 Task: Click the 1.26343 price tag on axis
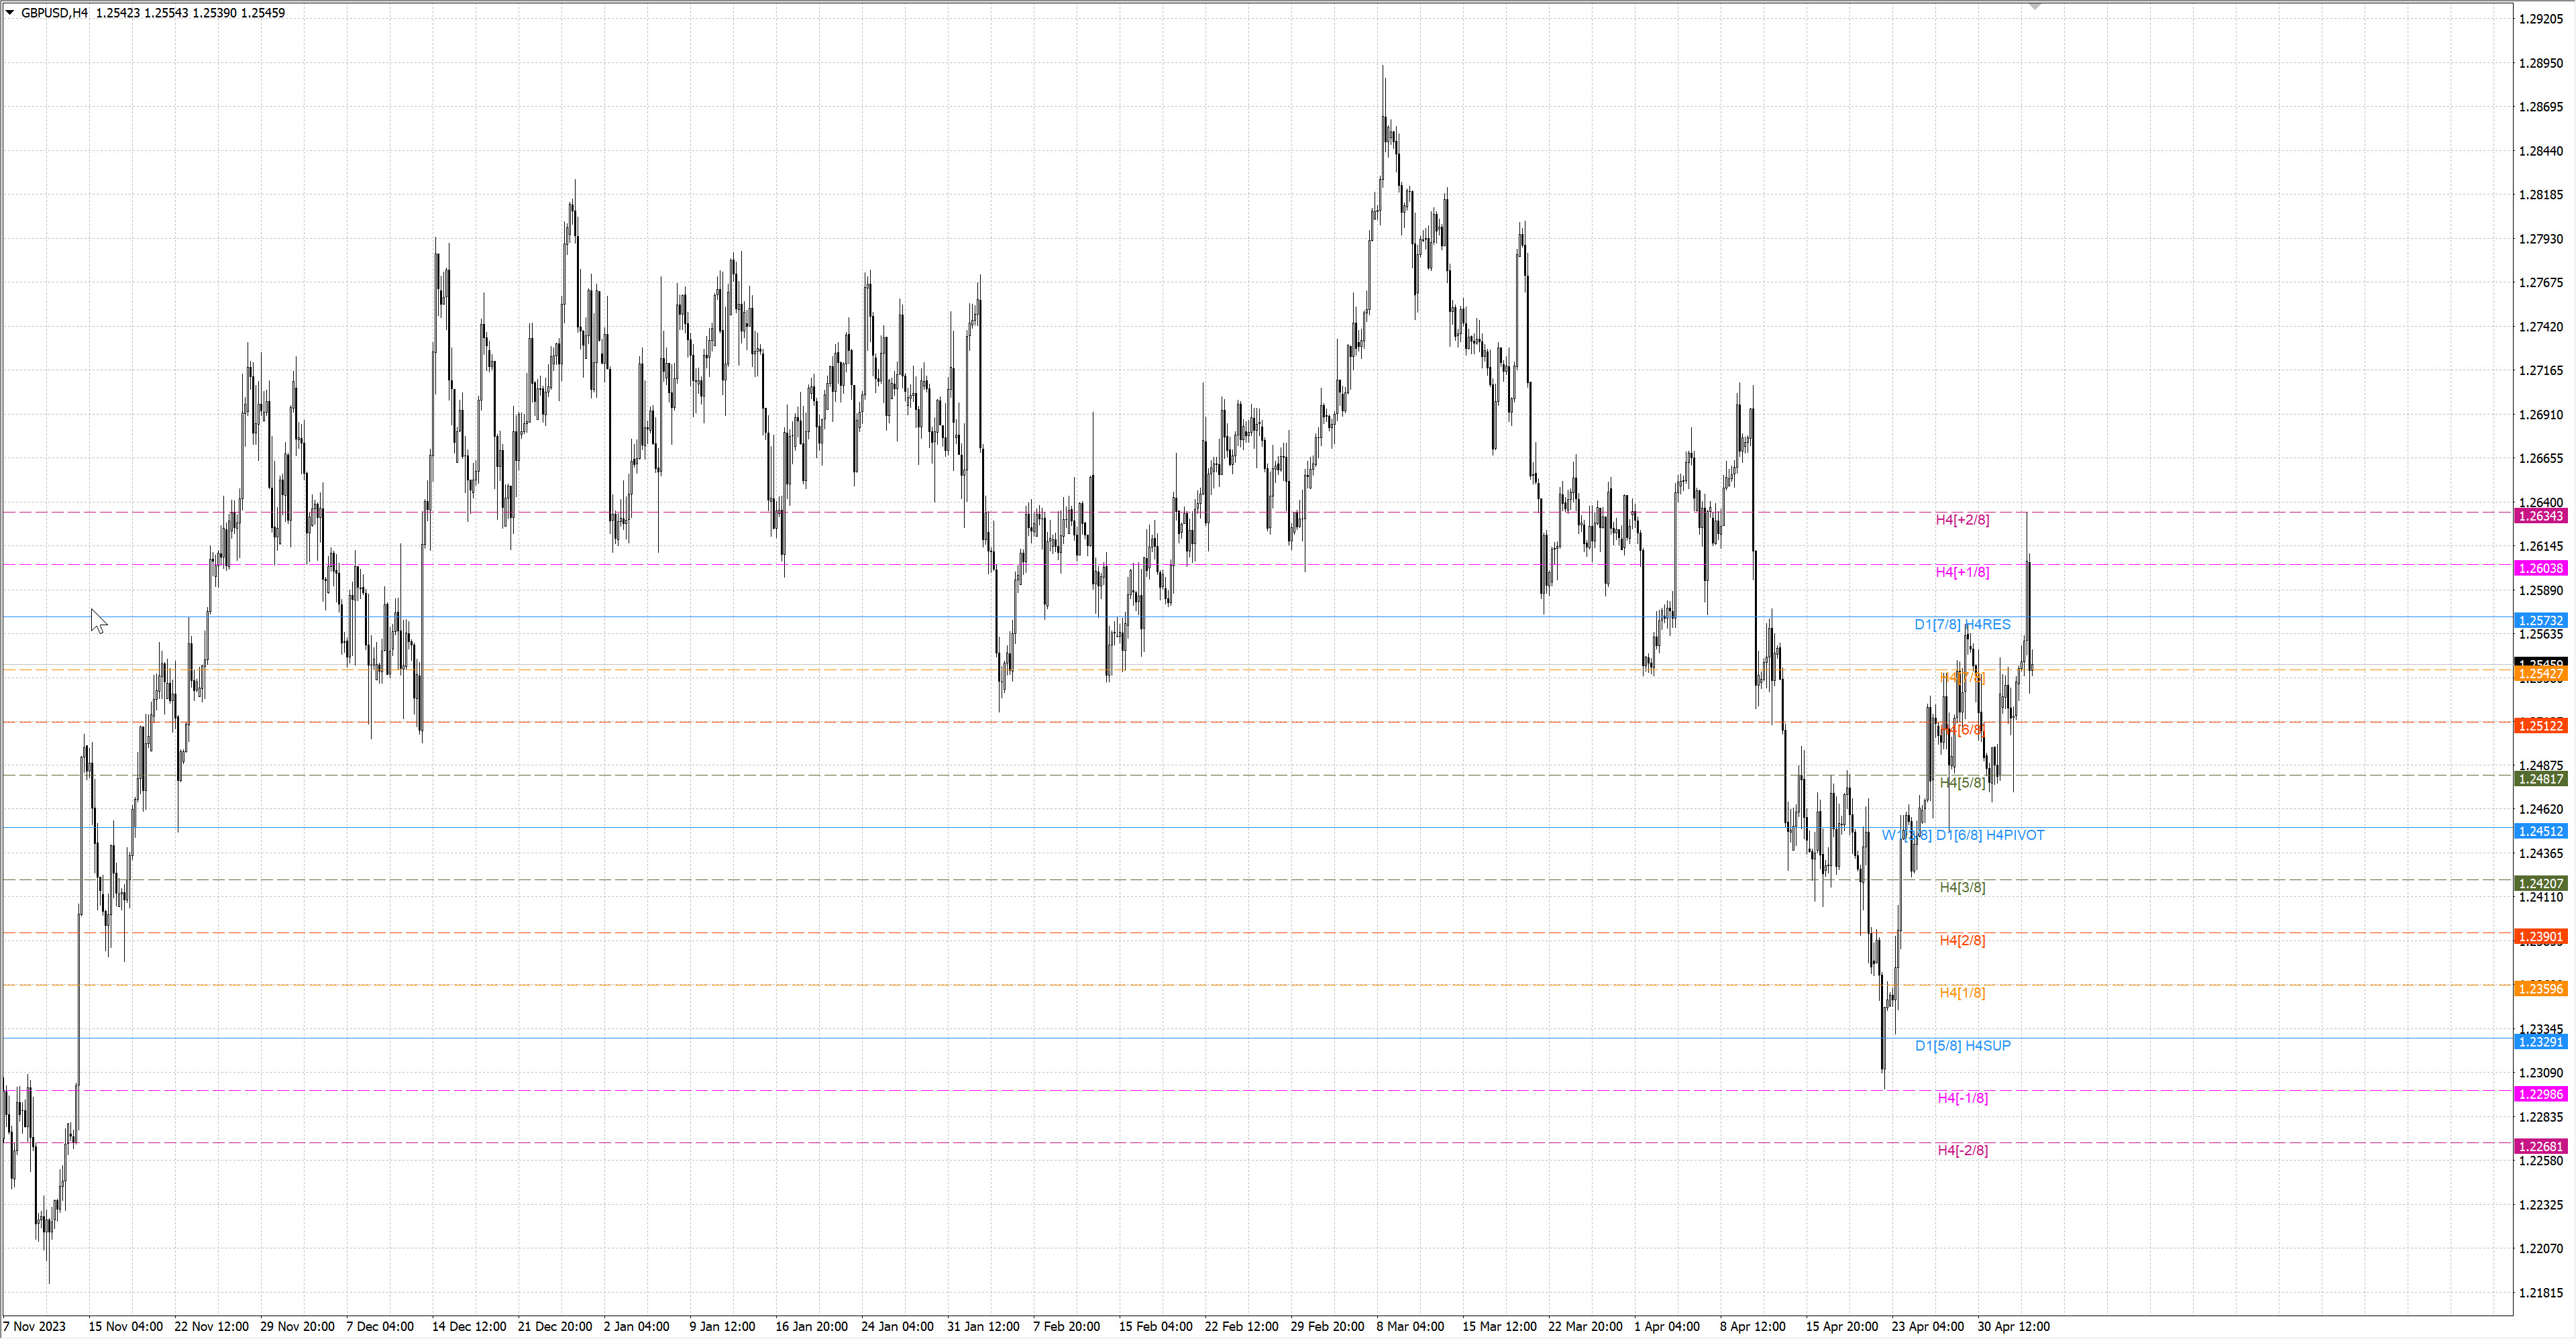[x=2540, y=516]
